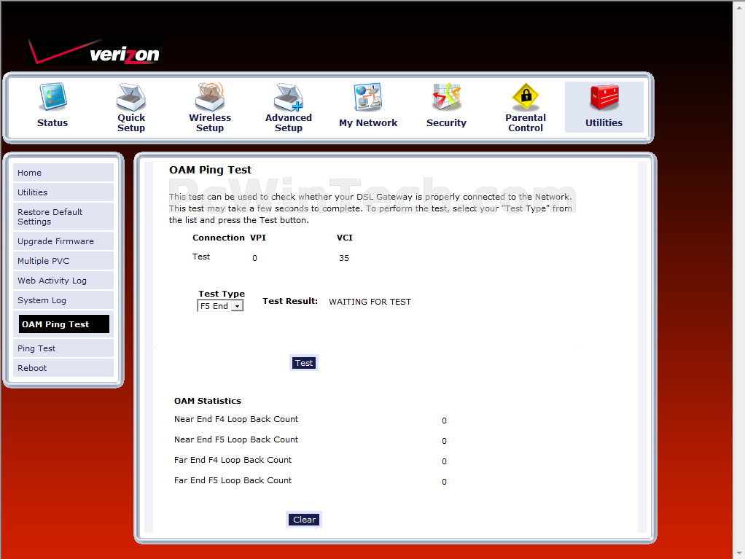Click the OAM Ping Test page heading
Screen dimensions: 745x559
pos(211,170)
